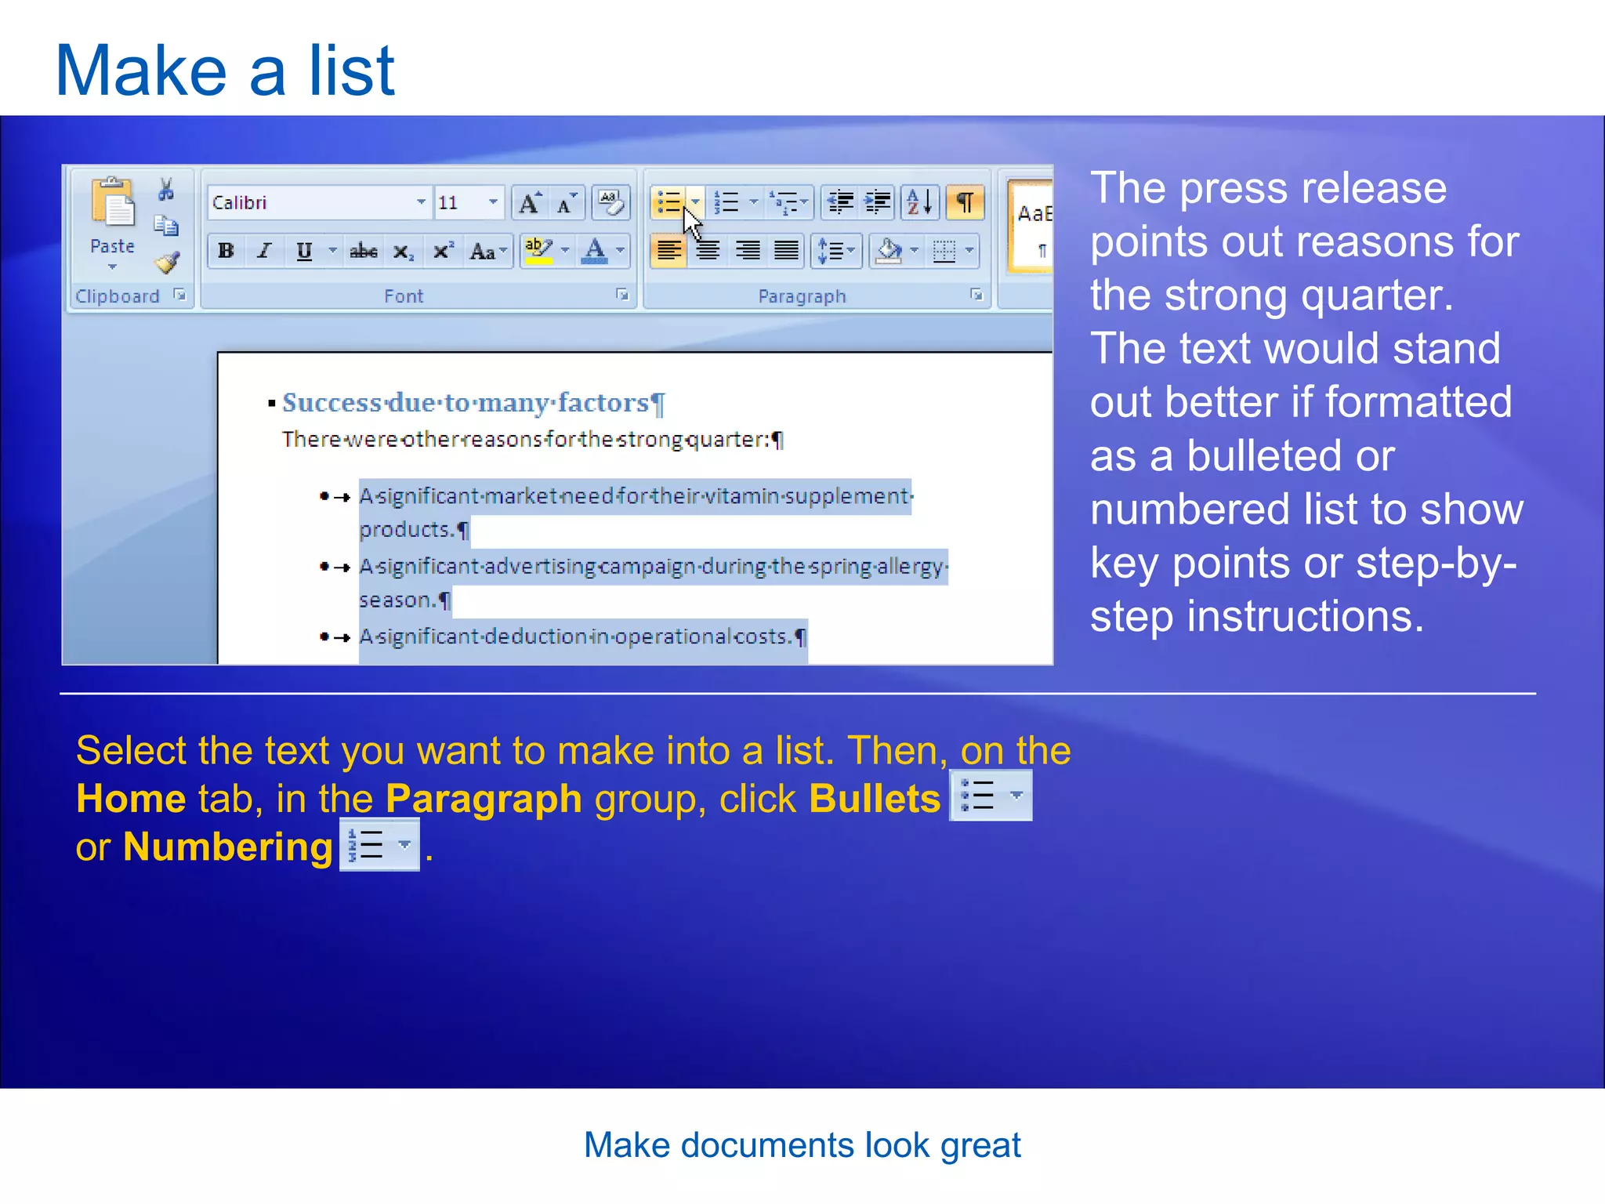1605x1204 pixels.
Task: Click the 'There were other reasons' line
Action: (533, 440)
